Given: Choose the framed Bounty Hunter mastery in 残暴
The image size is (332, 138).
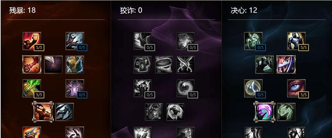Looking at the screenshot, I should tap(43, 112).
